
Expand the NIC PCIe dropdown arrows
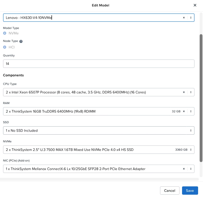tap(191, 169)
